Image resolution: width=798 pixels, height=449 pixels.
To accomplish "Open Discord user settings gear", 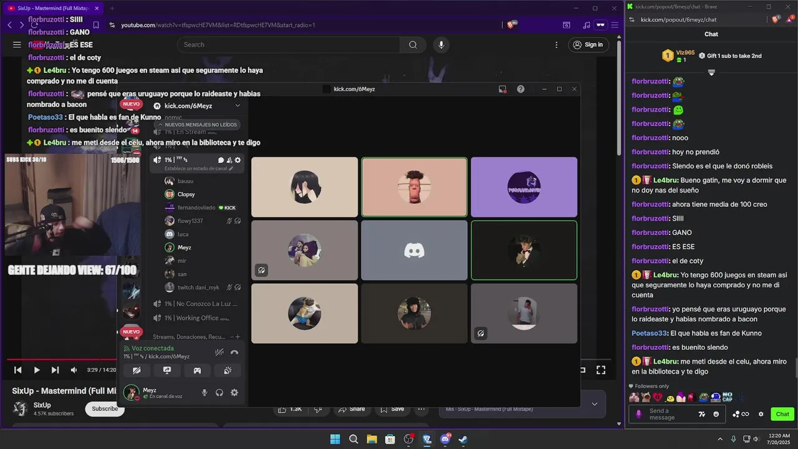I will (x=234, y=393).
